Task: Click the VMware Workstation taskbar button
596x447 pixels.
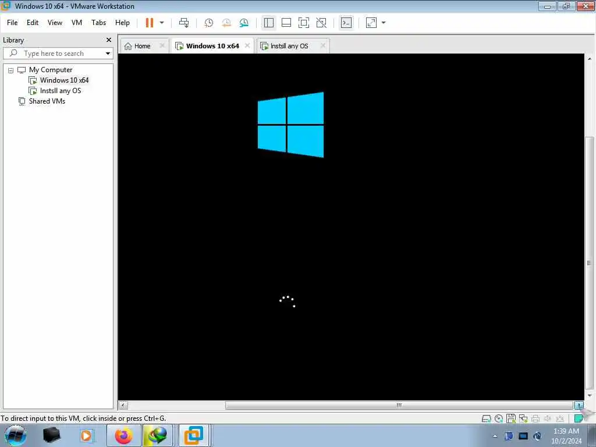Action: [x=194, y=435]
